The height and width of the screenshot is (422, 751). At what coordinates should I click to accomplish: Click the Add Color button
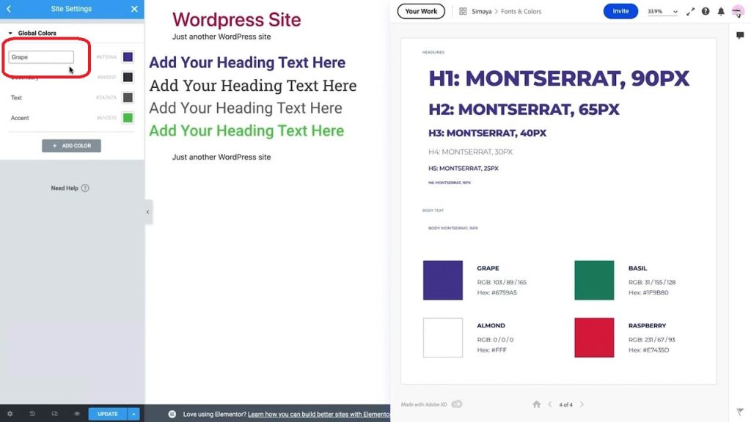coord(71,146)
